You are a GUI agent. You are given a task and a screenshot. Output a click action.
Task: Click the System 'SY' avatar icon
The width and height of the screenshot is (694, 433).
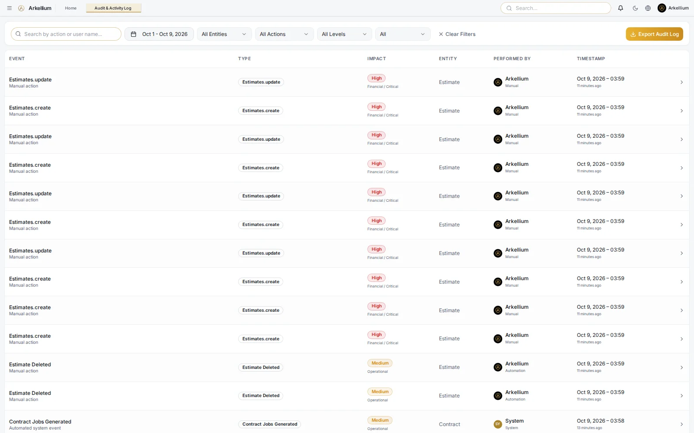click(498, 424)
